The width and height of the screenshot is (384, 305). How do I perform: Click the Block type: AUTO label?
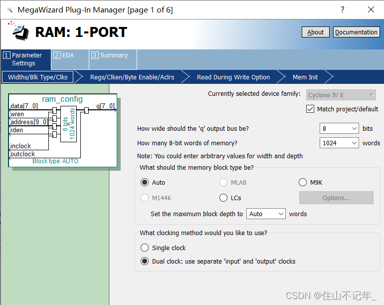(x=55, y=161)
